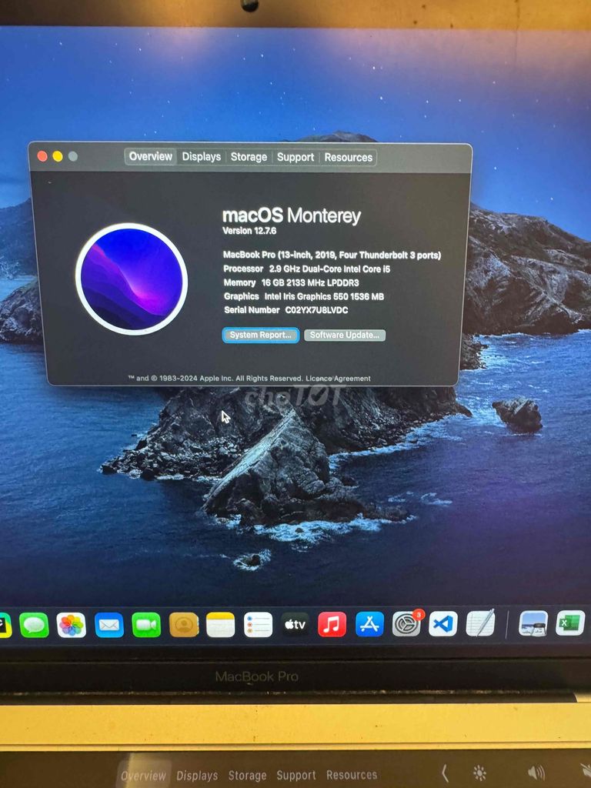The height and width of the screenshot is (788, 591).
Task: Click the serial number C02YX7U8LVDC
Action: 316,310
